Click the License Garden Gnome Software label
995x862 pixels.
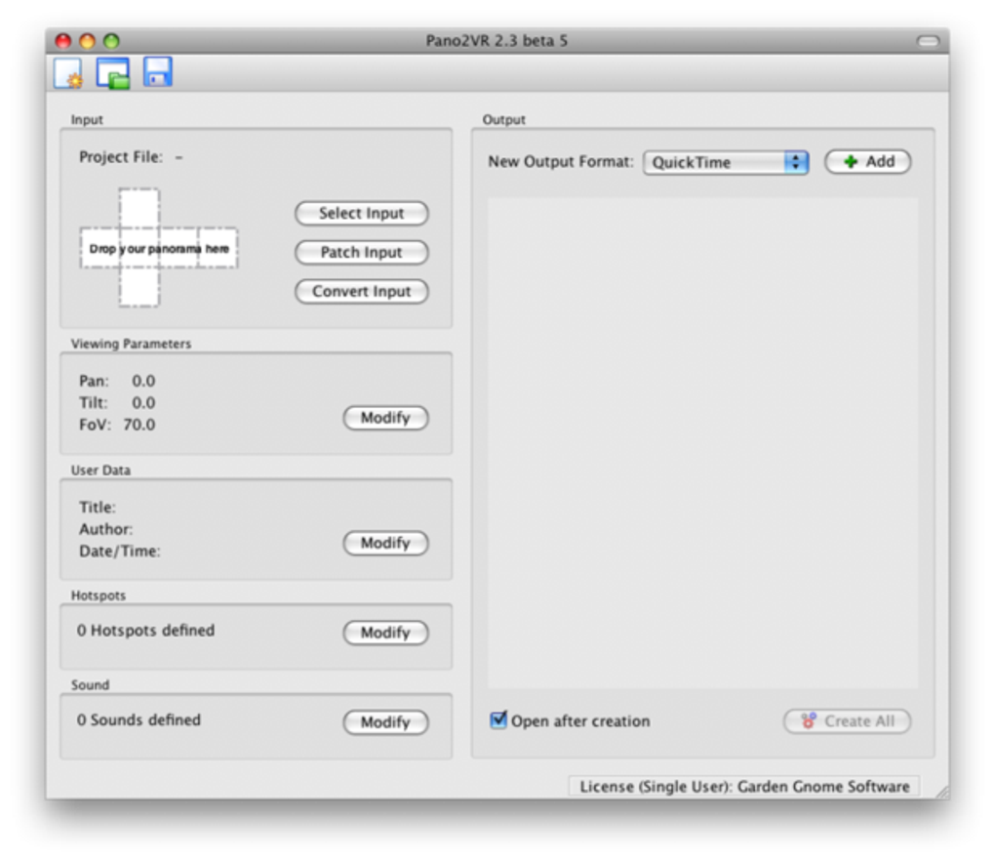pos(743,787)
